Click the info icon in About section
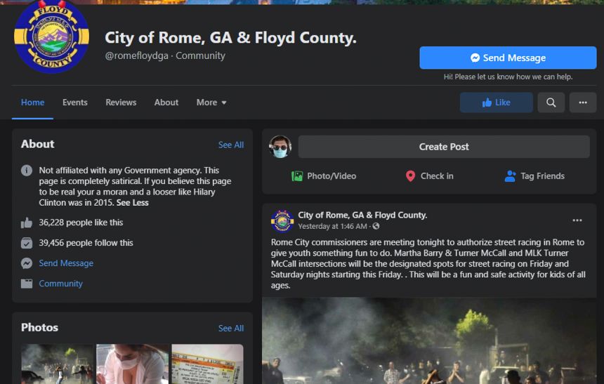Image resolution: width=604 pixels, height=384 pixels. (27, 171)
